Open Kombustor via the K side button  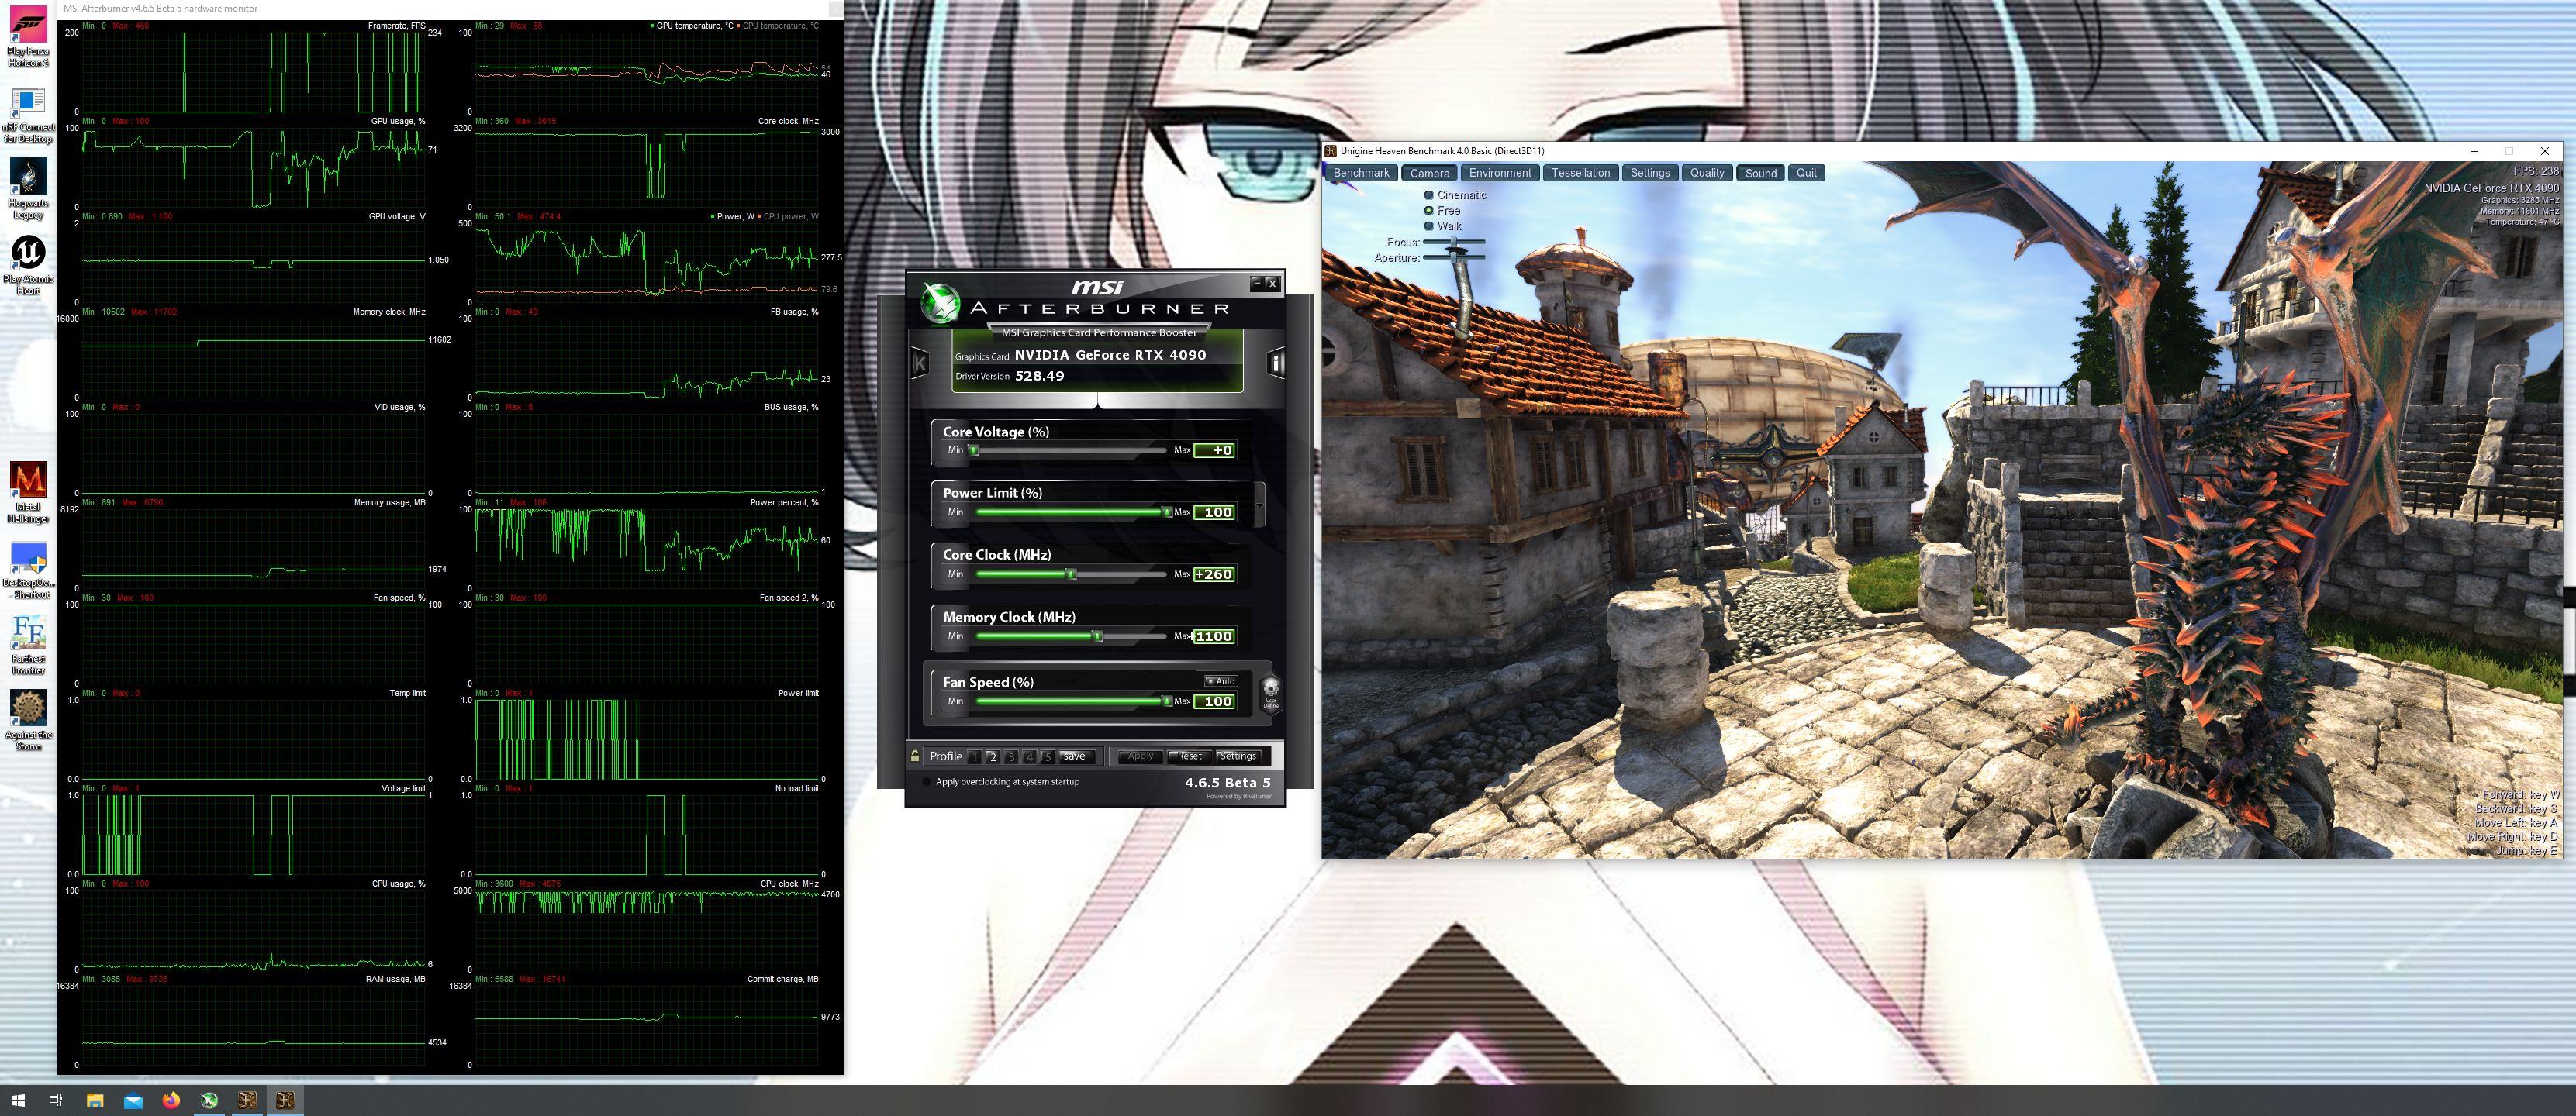tap(920, 363)
